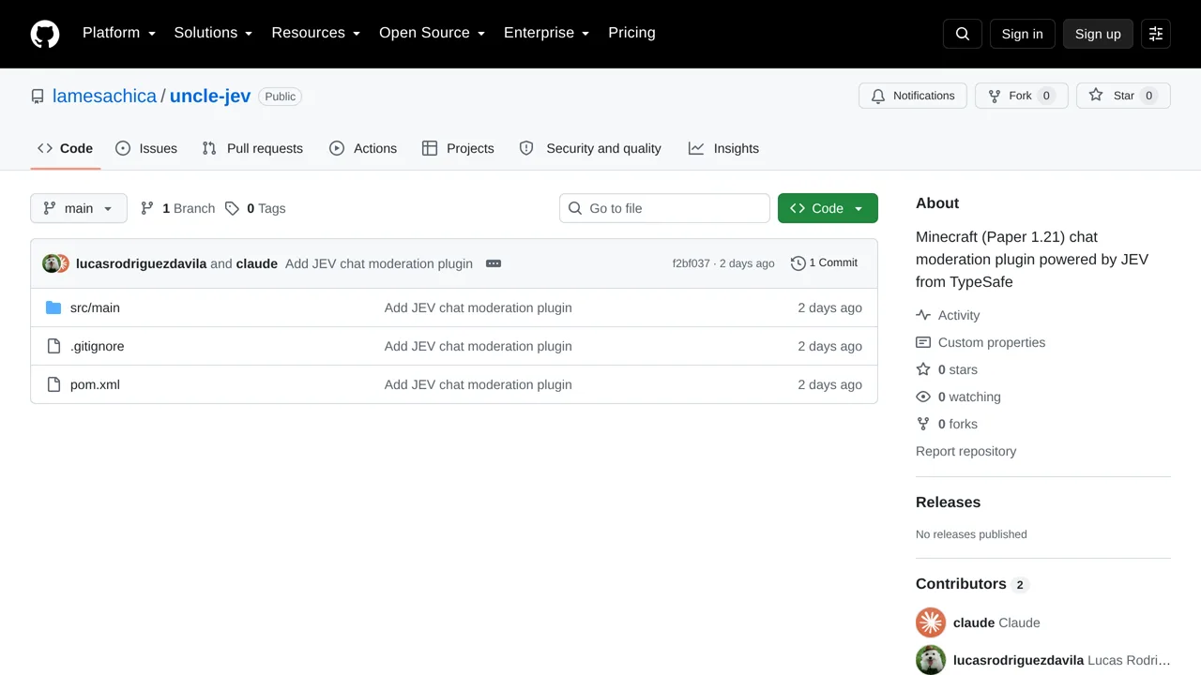Switch to the Code tab
This screenshot has height=675, width=1201.
65,148
